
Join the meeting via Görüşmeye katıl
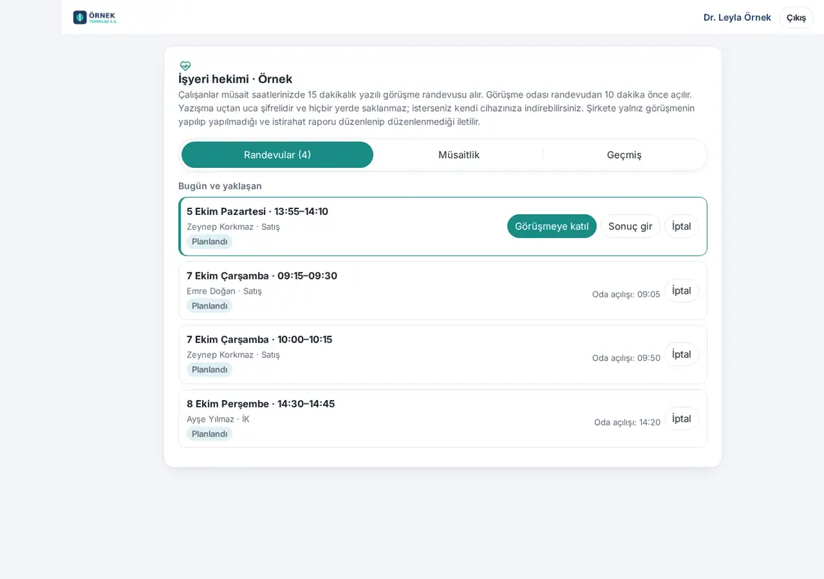click(551, 226)
